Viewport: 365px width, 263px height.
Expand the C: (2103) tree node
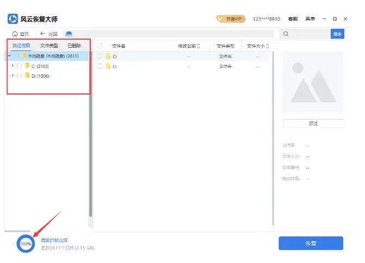click(x=13, y=66)
